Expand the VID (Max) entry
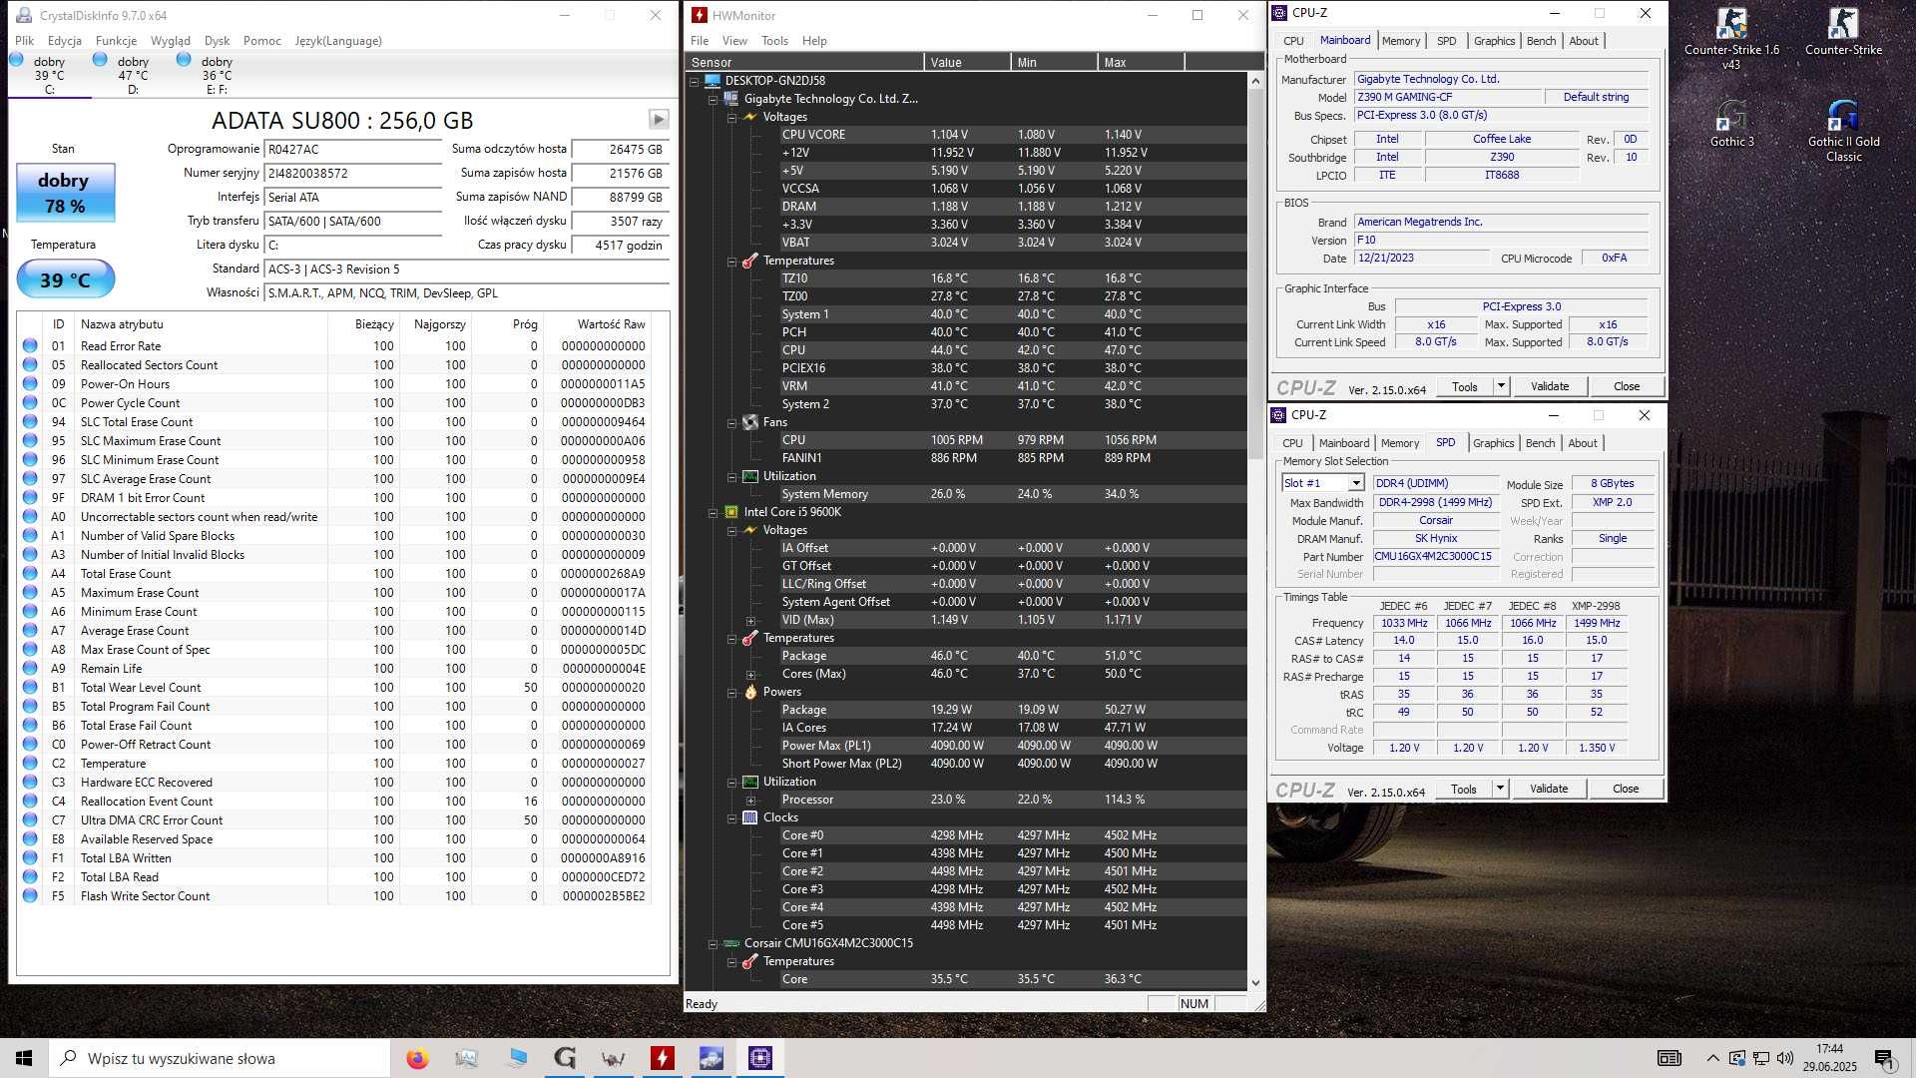The image size is (1916, 1078). 750,620
